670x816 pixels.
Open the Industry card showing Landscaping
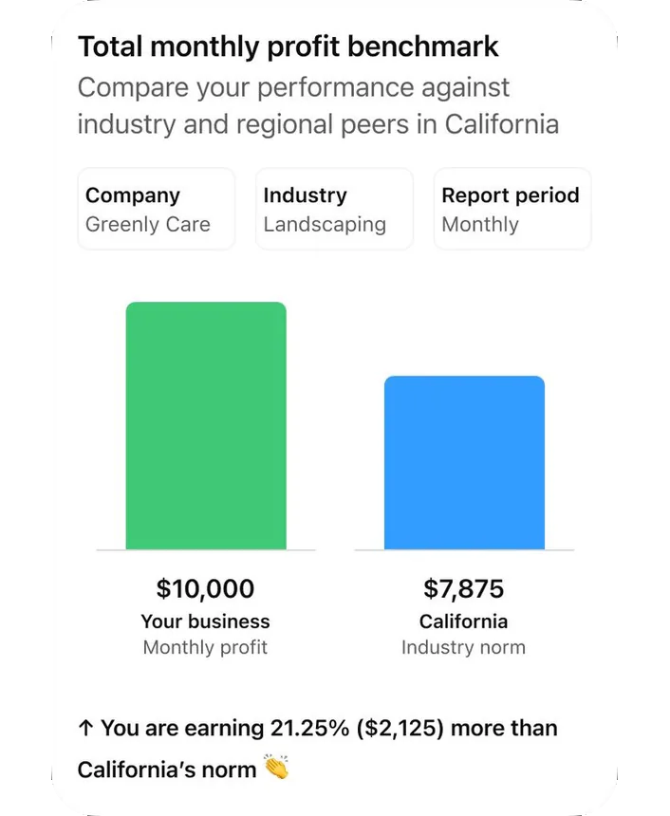pos(334,209)
